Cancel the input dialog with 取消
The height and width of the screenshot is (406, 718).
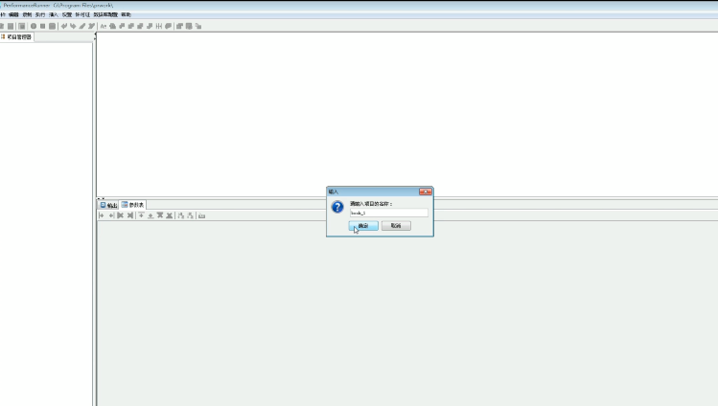coord(396,225)
